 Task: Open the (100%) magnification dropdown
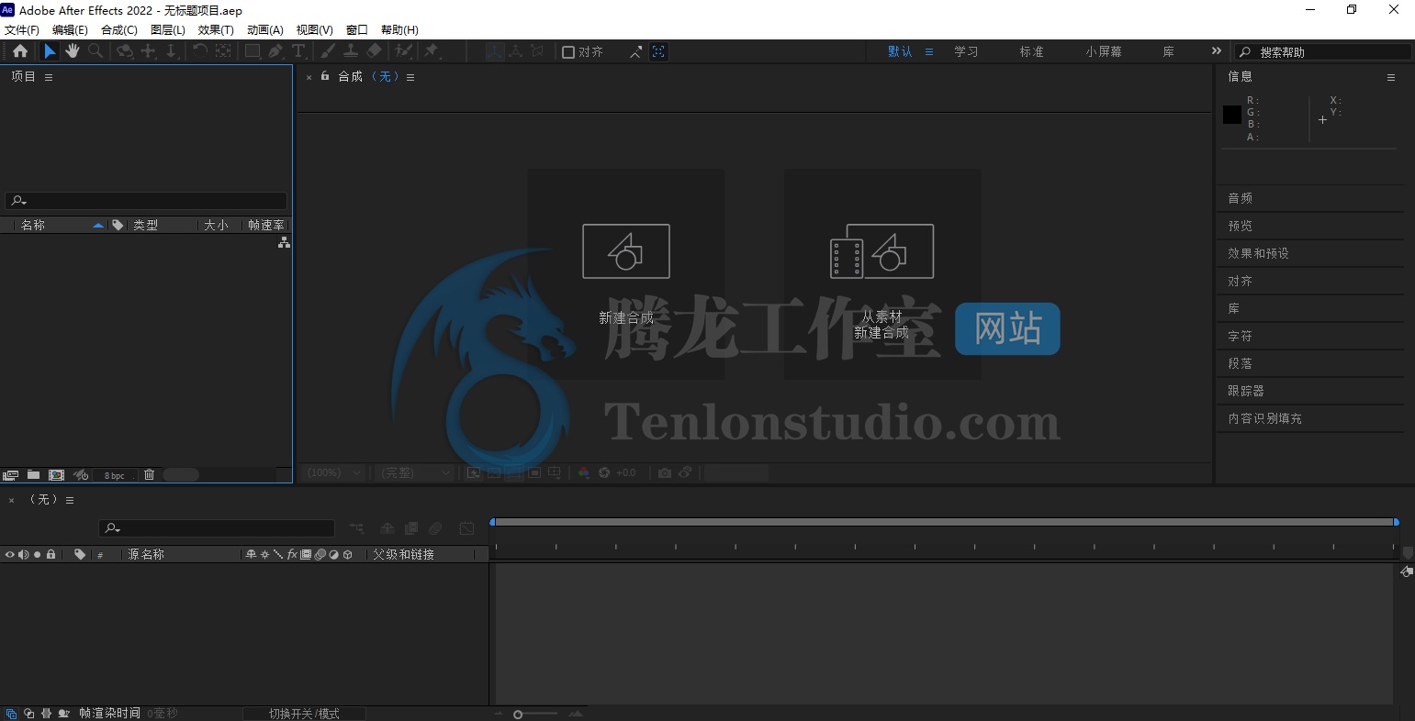coord(334,472)
